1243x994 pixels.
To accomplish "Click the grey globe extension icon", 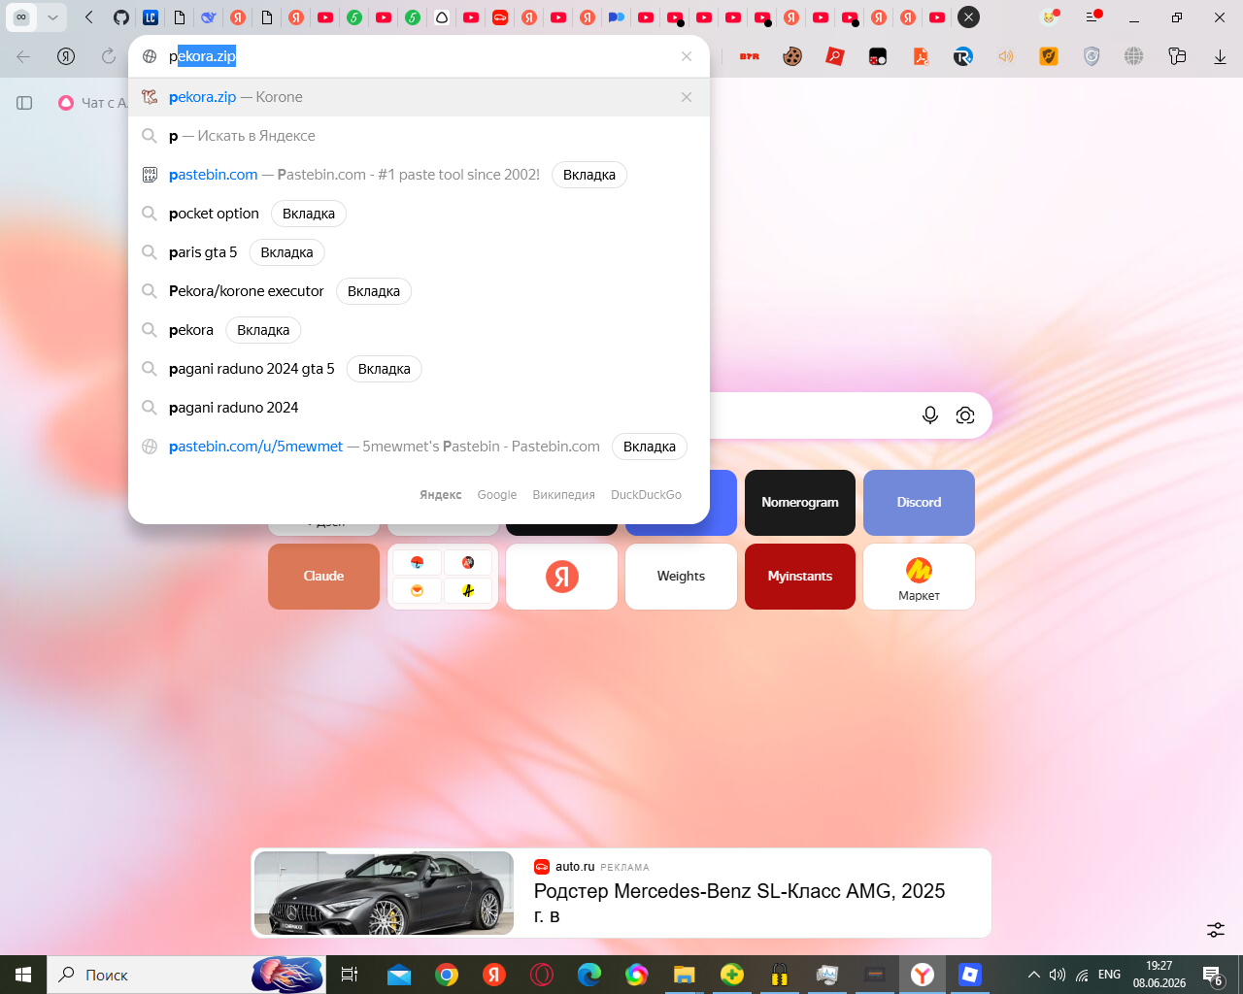I will click(x=1134, y=56).
